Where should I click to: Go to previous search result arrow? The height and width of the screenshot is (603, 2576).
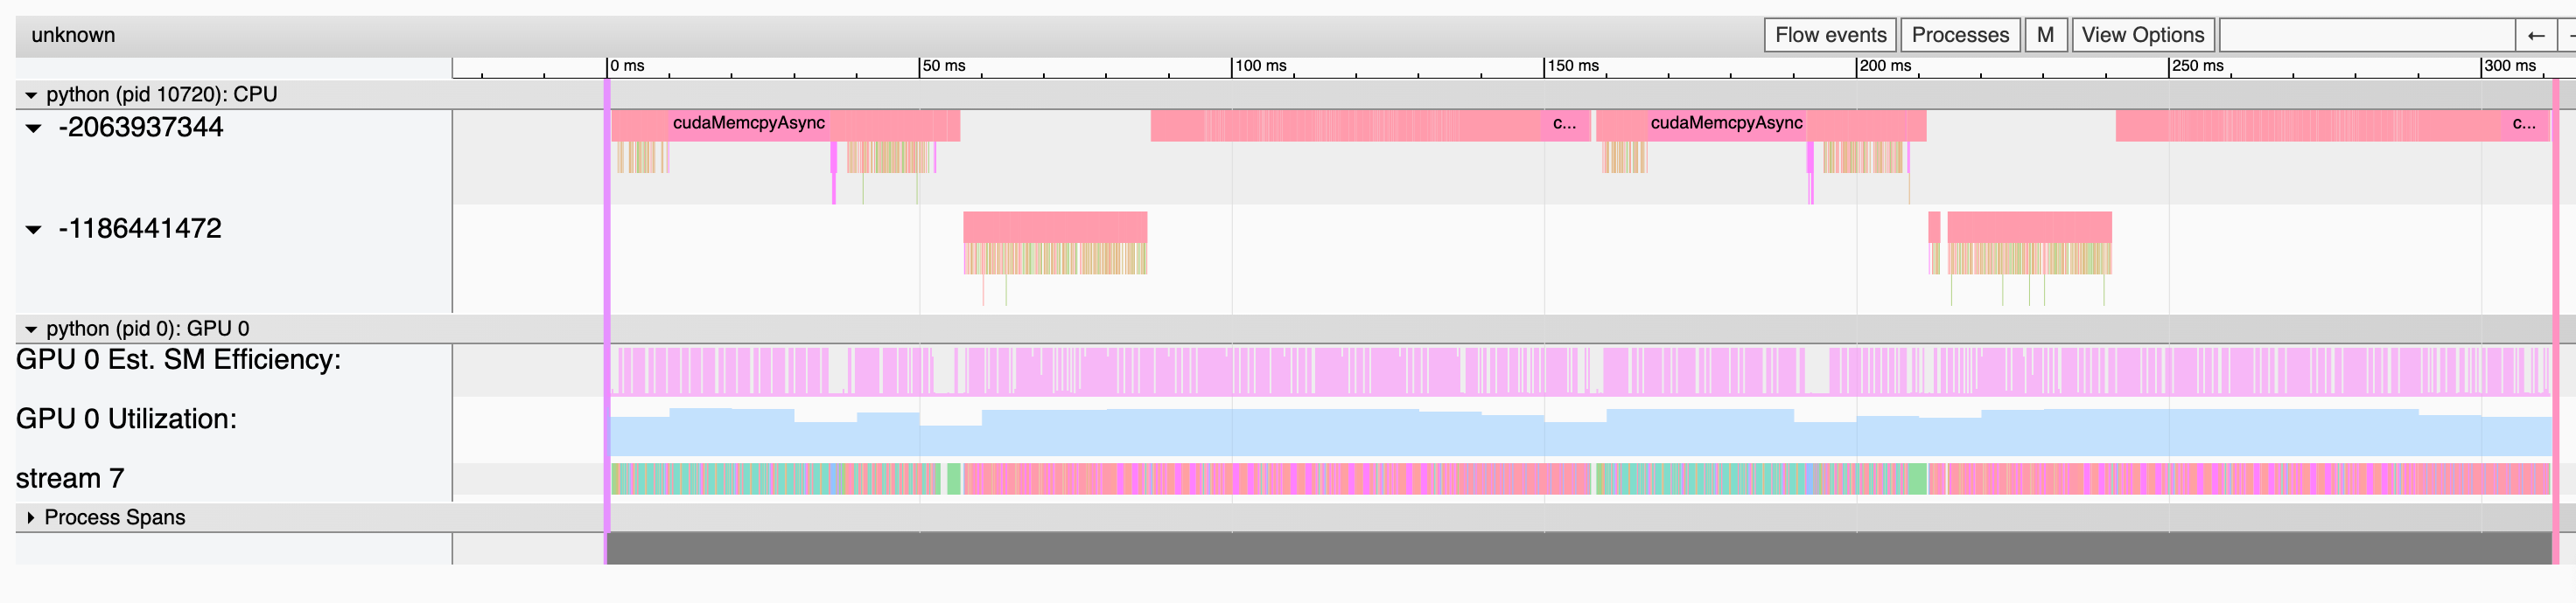[2535, 35]
